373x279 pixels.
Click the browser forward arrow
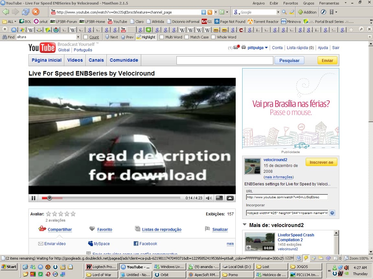(15, 12)
